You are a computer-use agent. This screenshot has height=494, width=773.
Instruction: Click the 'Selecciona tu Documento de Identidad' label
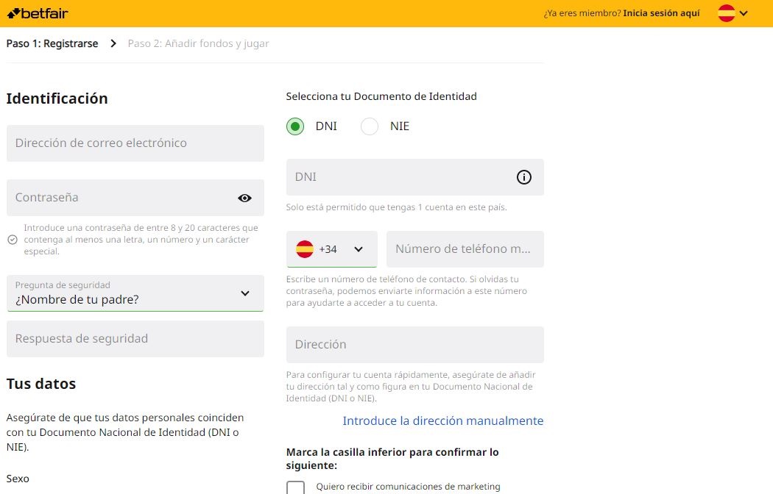381,96
